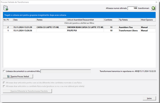160x103 pixels.
Task: Focus the number of transformari field showing 100
Action: 132,8
